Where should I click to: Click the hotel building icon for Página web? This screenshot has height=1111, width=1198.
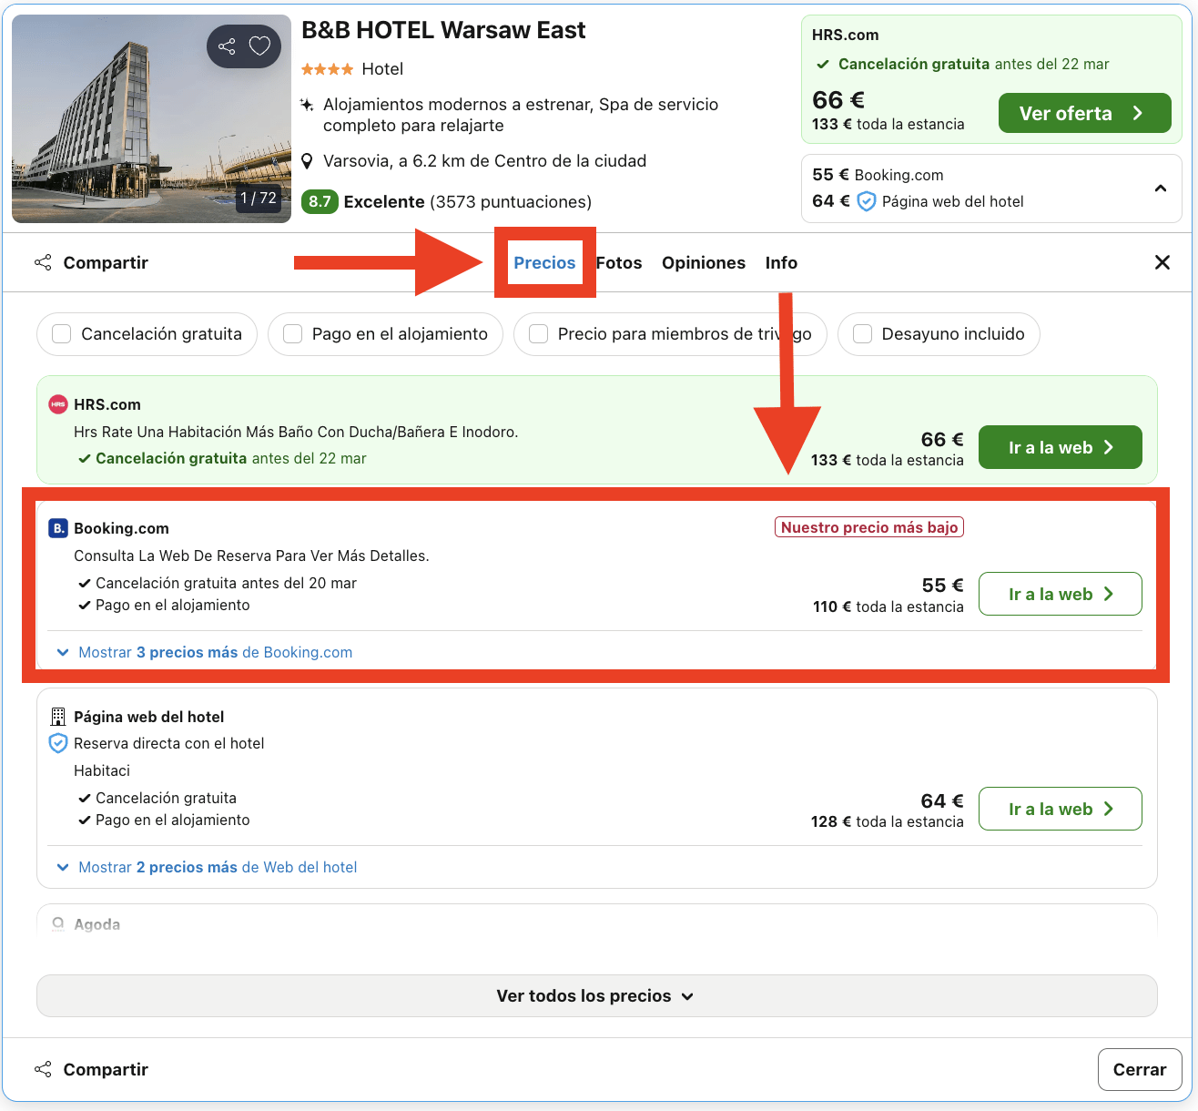click(58, 717)
